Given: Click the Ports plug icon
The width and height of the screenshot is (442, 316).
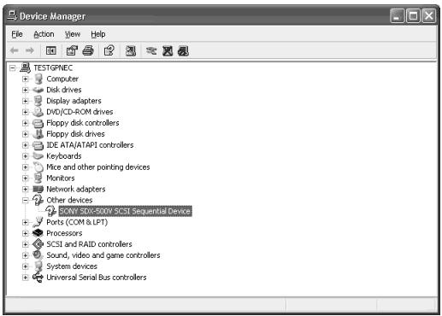Looking at the screenshot, I should coord(38,222).
